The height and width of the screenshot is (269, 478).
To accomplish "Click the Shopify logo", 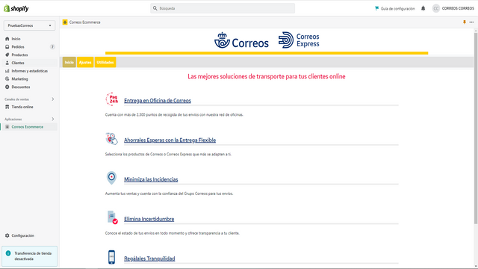I will 16,8.
